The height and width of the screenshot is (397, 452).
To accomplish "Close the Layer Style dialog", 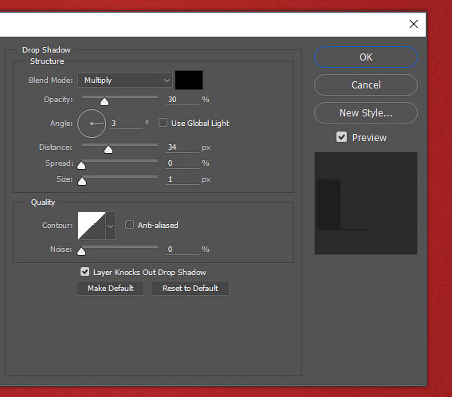I will 414,24.
